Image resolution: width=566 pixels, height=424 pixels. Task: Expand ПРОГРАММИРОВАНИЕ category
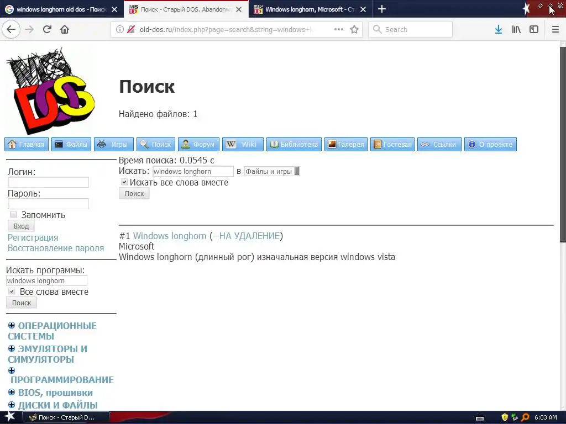(x=12, y=370)
